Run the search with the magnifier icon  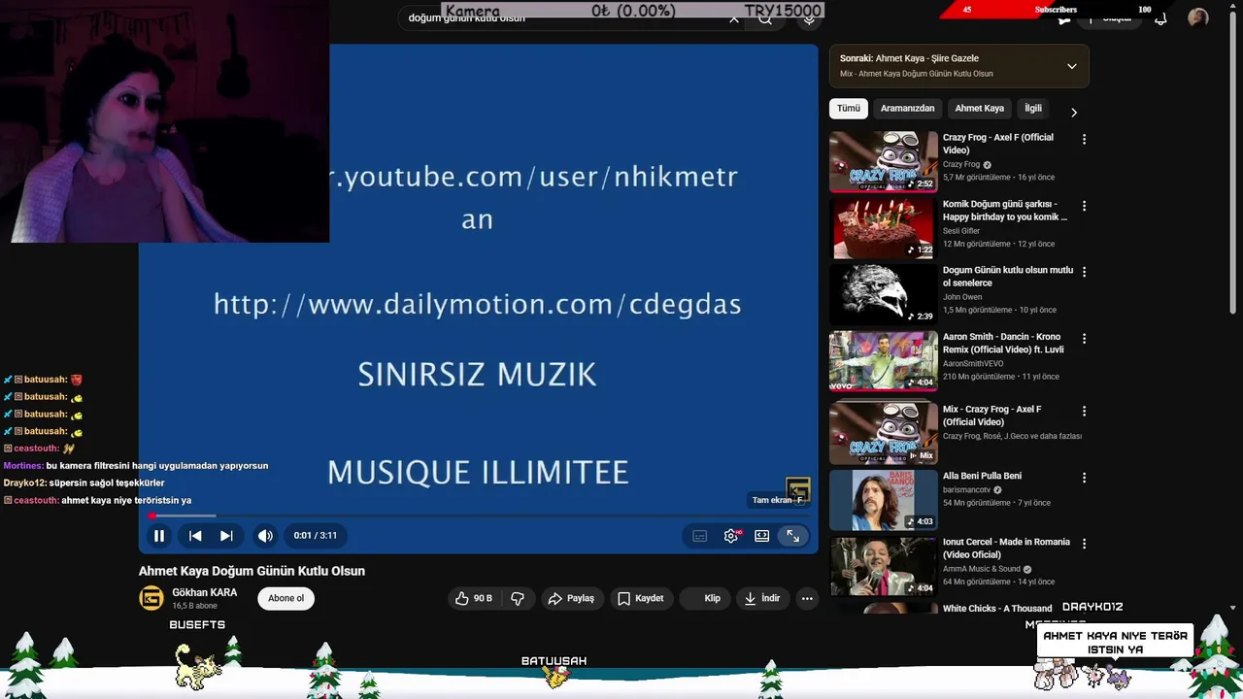[x=765, y=17]
